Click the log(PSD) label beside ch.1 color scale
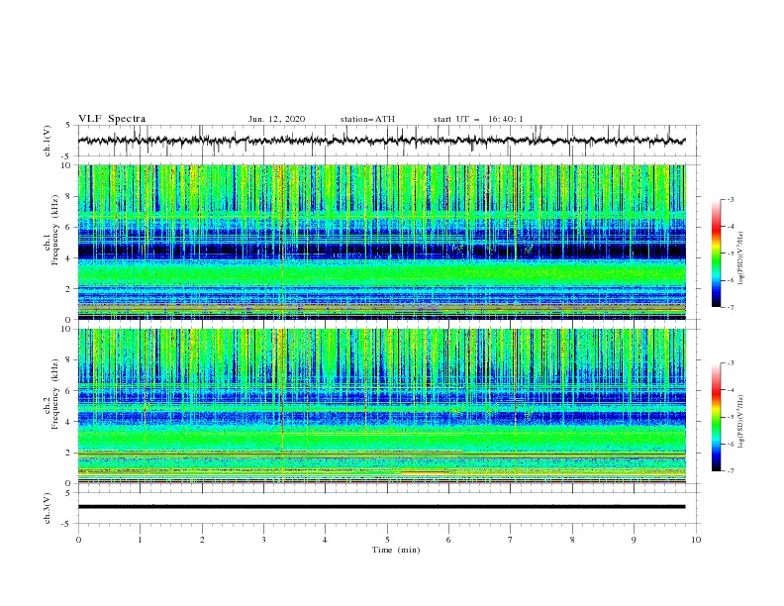This screenshot has height=606, width=784. click(741, 258)
